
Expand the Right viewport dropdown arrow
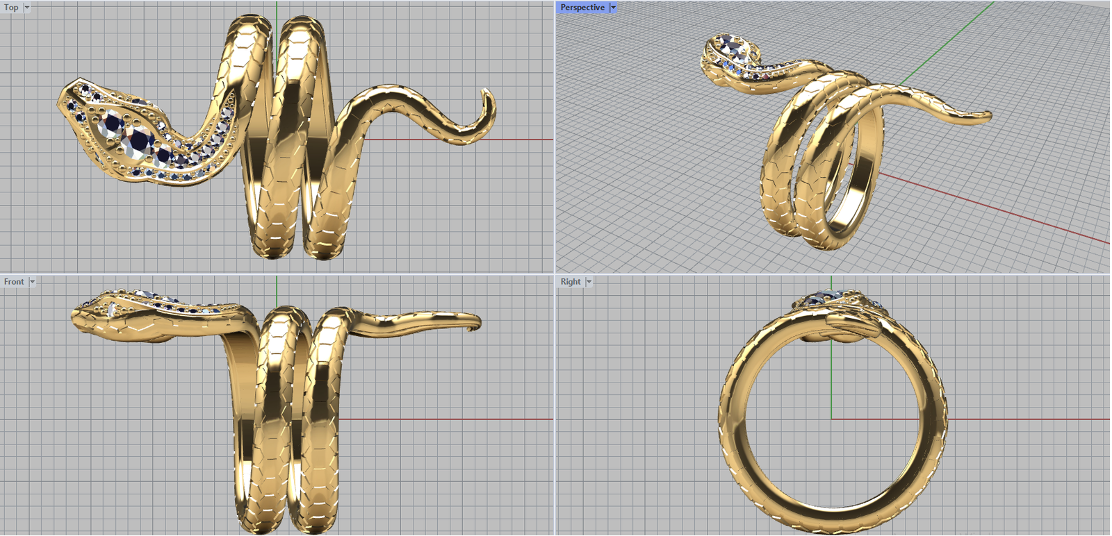coord(589,282)
